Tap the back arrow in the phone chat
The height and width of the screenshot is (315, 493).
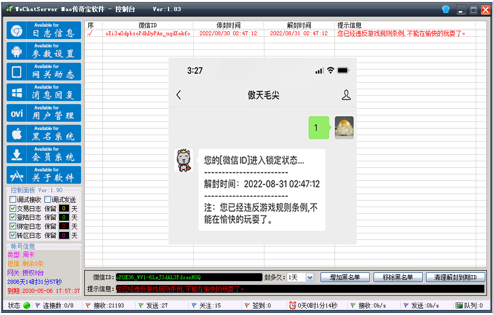tap(179, 95)
